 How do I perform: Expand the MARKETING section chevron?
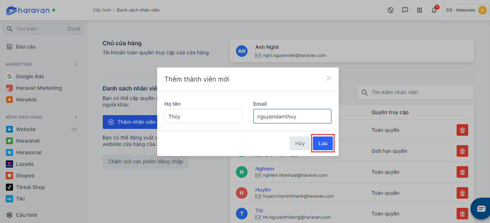pyautogui.click(x=76, y=64)
